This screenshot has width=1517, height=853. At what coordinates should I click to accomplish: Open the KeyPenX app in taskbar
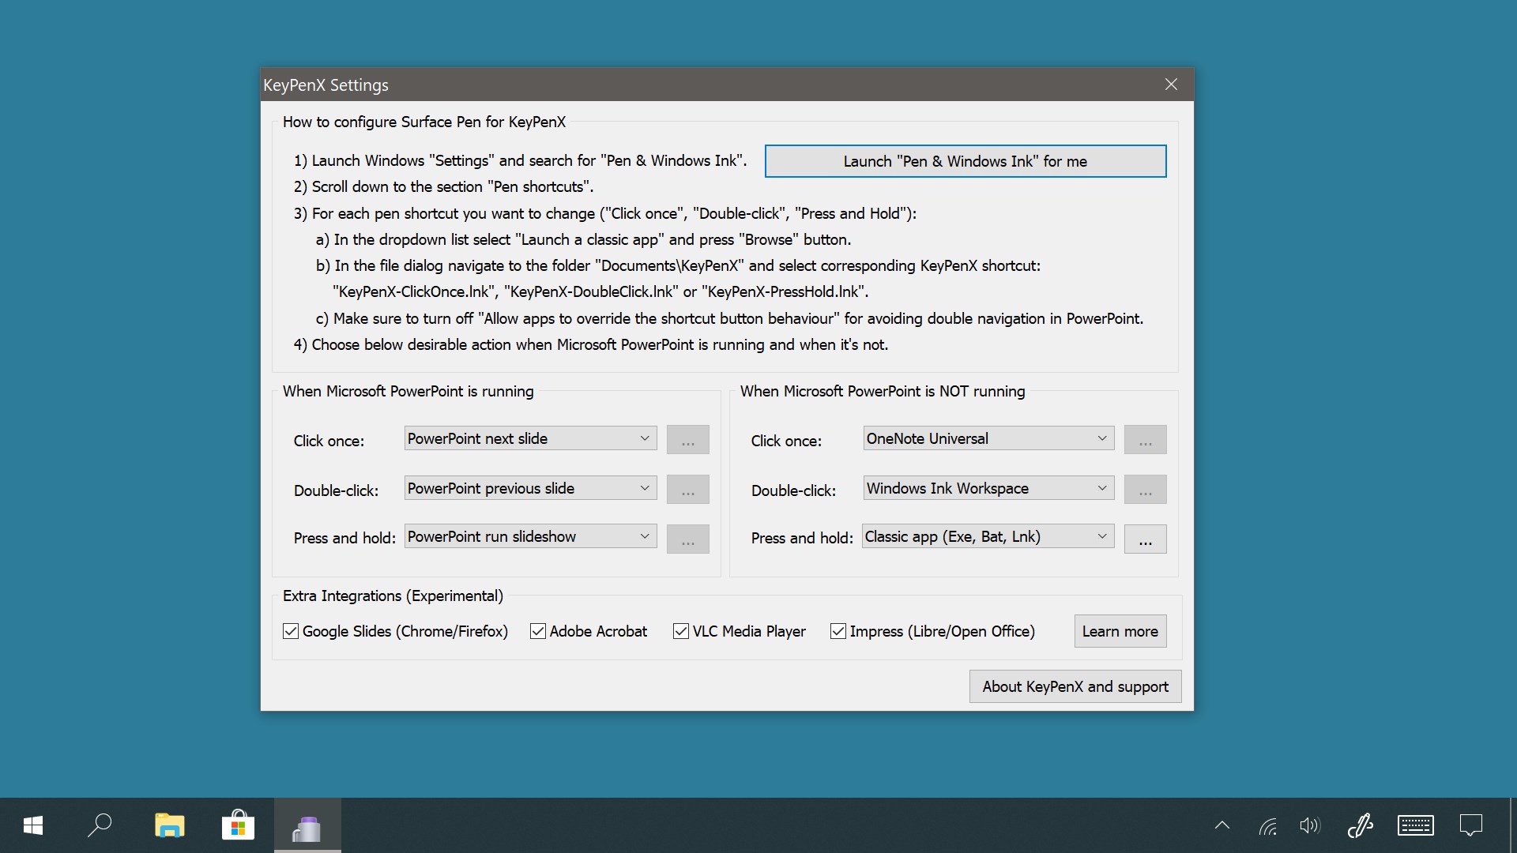click(307, 826)
